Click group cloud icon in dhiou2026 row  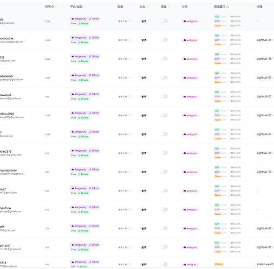point(185,115)
